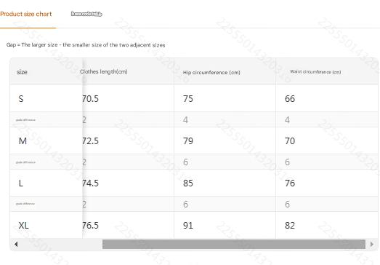Click the Gap definition text line
Viewport: 380px width, 265px height.
coord(86,45)
